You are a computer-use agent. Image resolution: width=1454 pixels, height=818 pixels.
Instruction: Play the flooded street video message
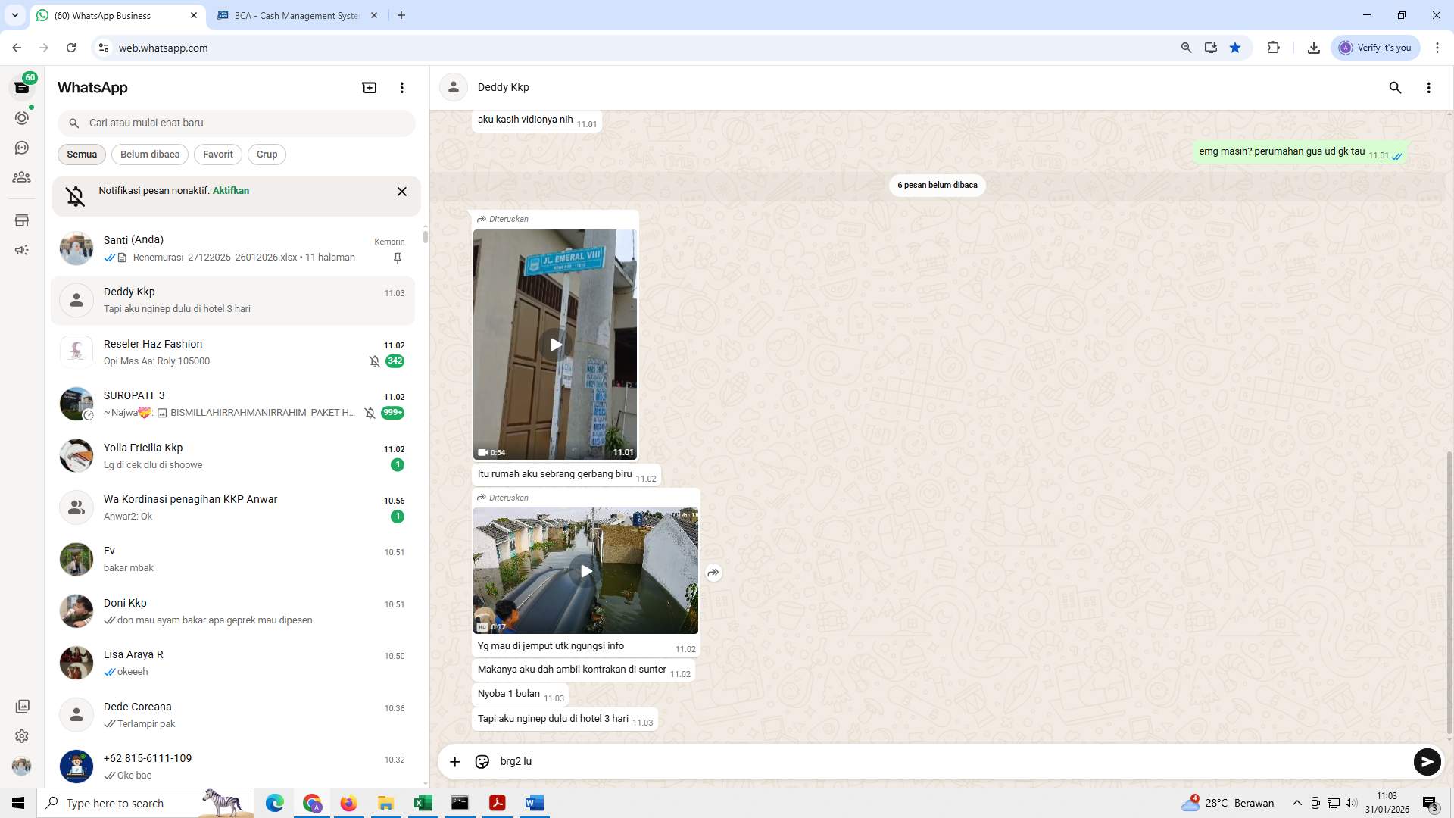click(x=586, y=571)
